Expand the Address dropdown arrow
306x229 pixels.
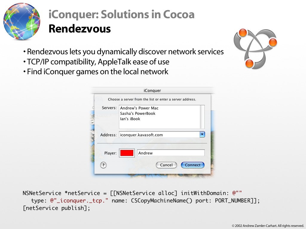[202, 134]
